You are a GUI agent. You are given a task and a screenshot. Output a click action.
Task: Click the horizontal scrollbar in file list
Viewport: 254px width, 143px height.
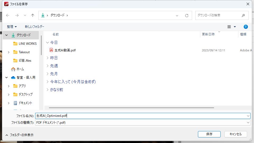click(x=131, y=108)
